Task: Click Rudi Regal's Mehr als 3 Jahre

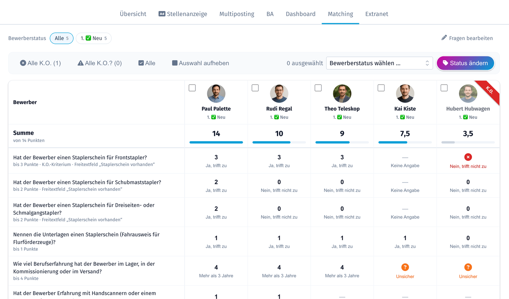Action: 279,276
